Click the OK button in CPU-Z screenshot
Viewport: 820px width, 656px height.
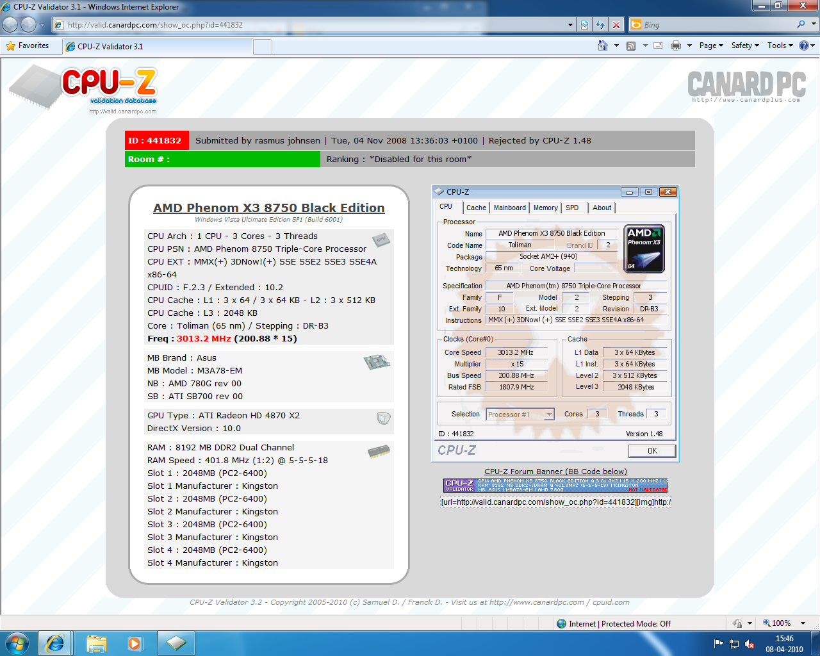pos(652,451)
